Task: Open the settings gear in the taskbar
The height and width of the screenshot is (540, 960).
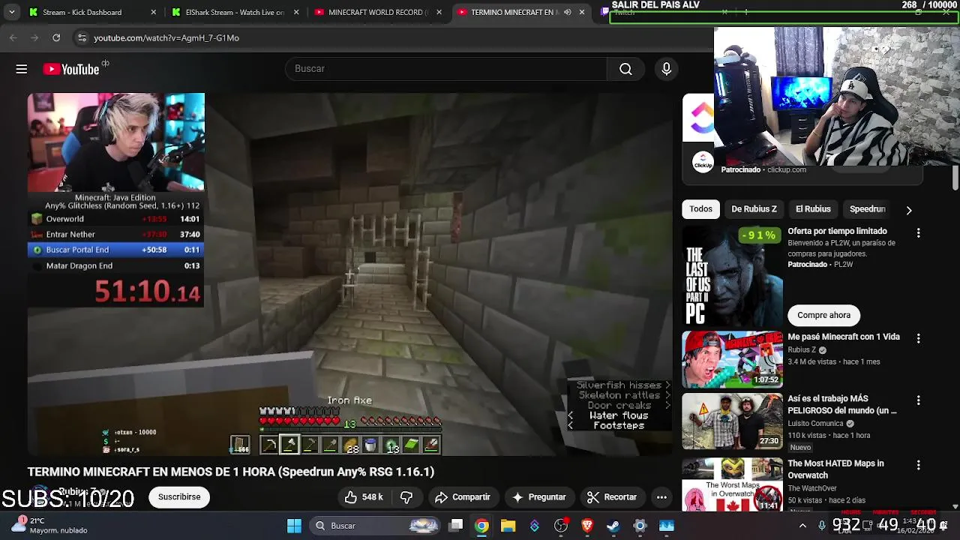Action: 640,526
